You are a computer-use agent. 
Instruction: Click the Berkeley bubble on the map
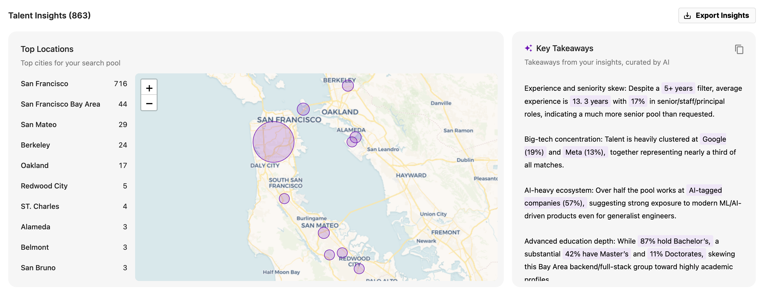click(x=348, y=86)
